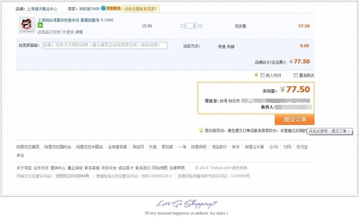Open the 廉正举报 link
Viewport: 359px width, 220px height.
click(75, 168)
